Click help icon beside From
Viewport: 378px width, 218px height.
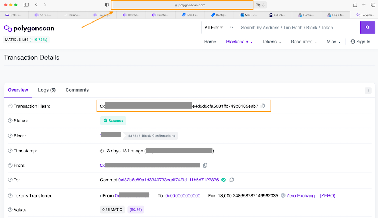(10, 165)
